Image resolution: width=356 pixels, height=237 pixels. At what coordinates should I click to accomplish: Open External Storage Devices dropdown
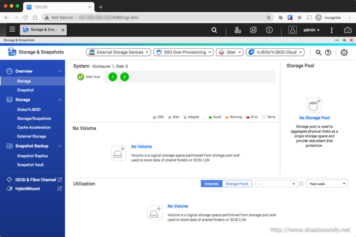118,52
